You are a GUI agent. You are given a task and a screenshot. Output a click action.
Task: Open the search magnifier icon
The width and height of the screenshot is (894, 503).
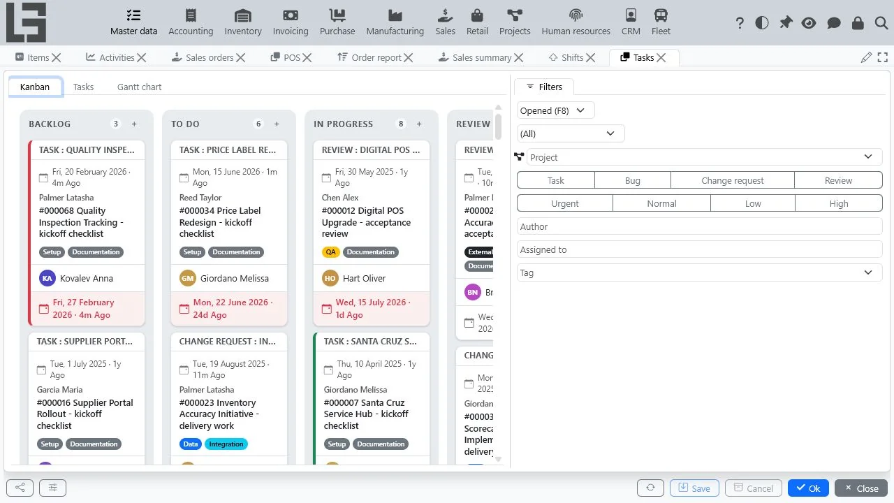(x=881, y=23)
